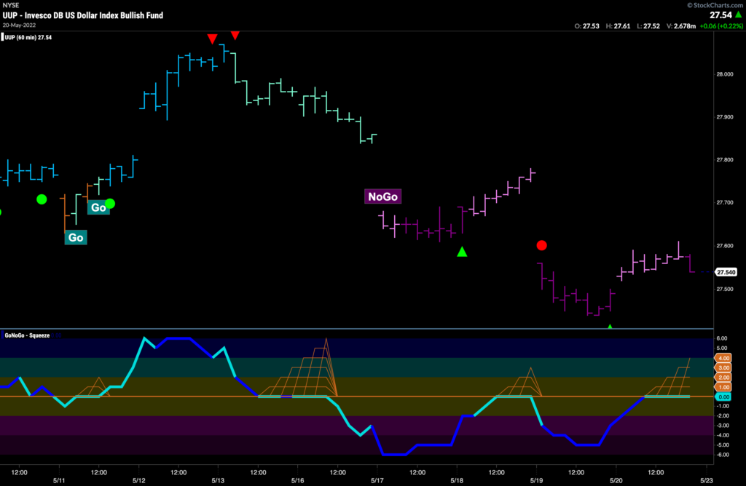Click the GoNoGo - Squeeze indicator label

pyautogui.click(x=27, y=335)
